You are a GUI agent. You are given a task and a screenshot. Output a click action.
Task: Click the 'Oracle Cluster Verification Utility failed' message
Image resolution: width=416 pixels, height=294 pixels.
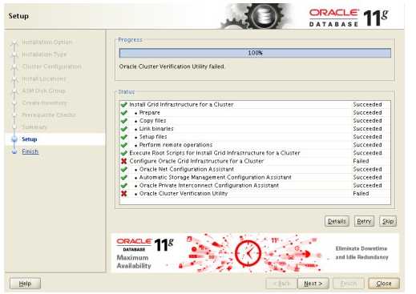tap(172, 66)
